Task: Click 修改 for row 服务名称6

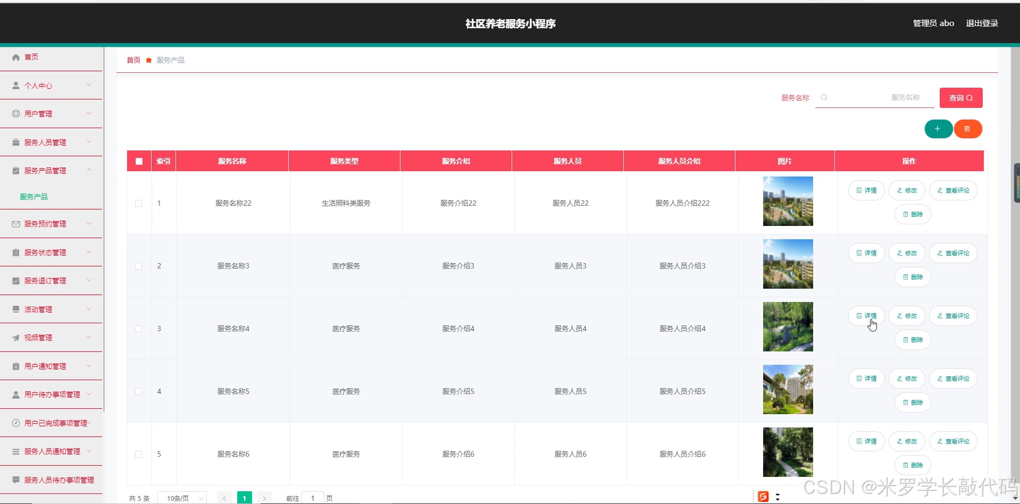Action: click(x=907, y=441)
